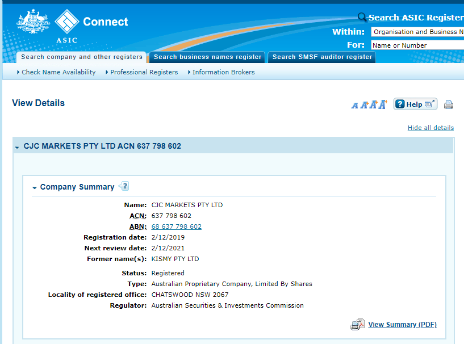Click the Search ASIC Registers heading
The image size is (464, 344).
click(416, 18)
